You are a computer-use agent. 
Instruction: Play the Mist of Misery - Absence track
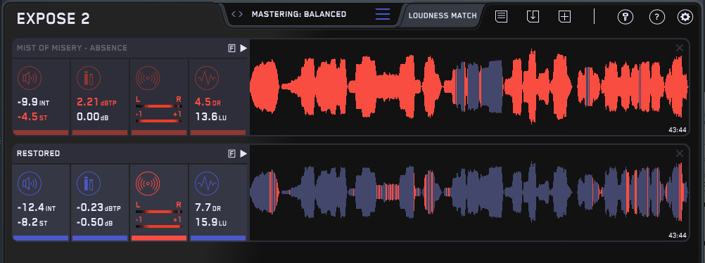[243, 48]
